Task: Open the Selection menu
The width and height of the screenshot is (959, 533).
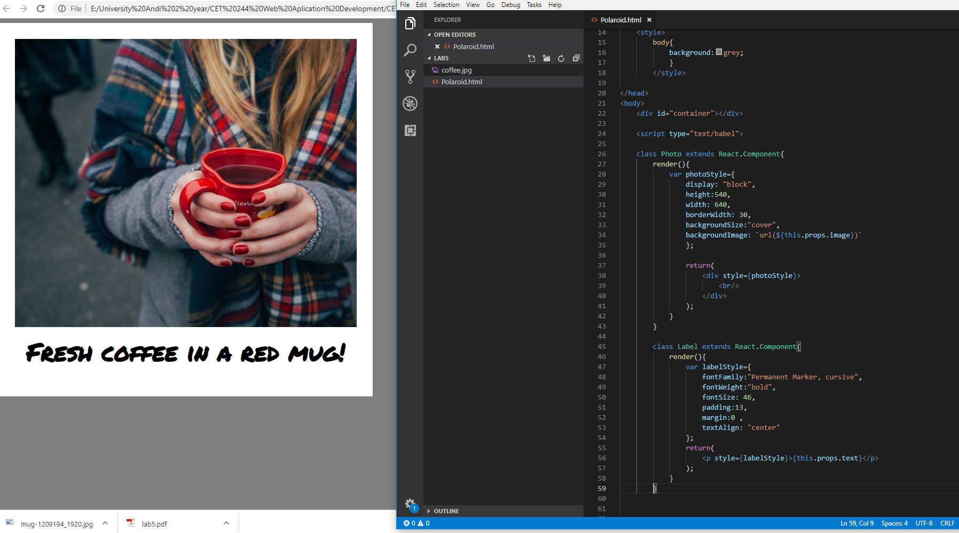Action: (446, 5)
